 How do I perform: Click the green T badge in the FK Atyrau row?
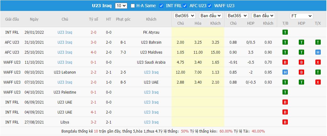pos(285,32)
